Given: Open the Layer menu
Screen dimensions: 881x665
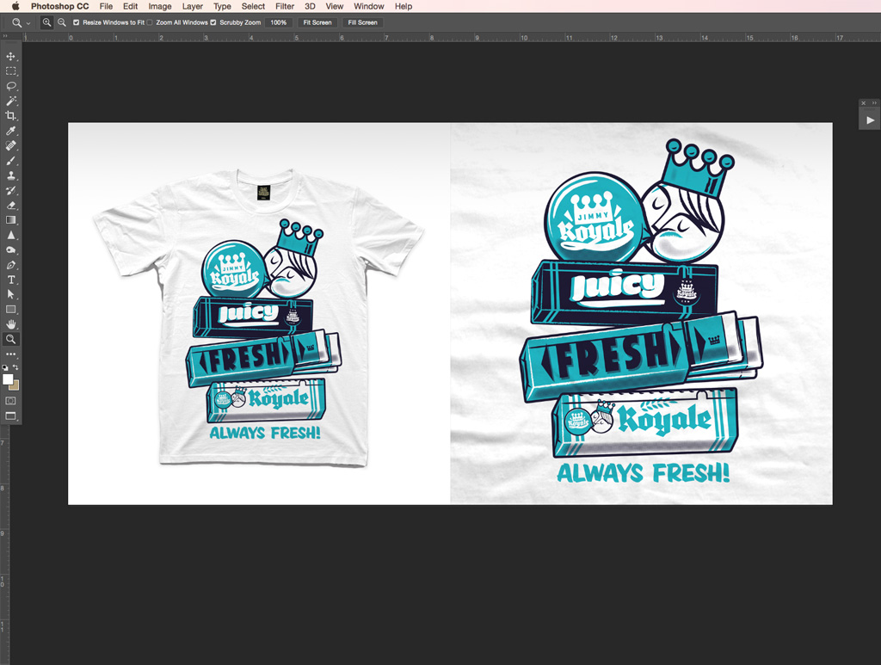Looking at the screenshot, I should [x=193, y=6].
